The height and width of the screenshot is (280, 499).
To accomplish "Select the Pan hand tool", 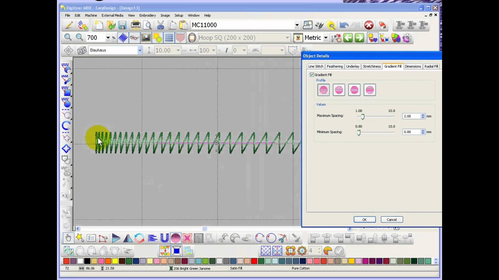I will pos(68,238).
